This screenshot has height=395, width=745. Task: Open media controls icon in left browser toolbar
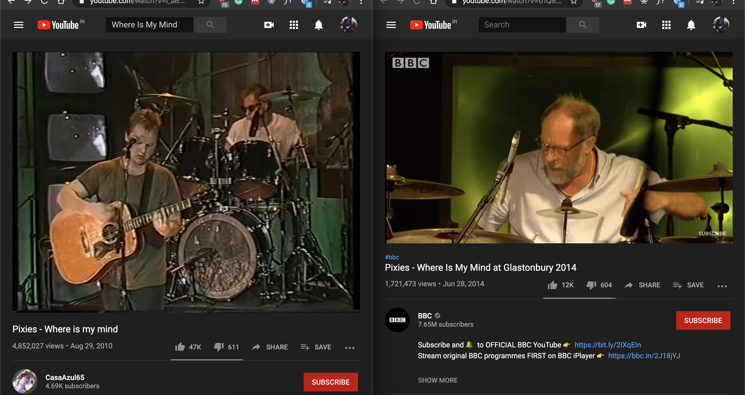(327, 2)
